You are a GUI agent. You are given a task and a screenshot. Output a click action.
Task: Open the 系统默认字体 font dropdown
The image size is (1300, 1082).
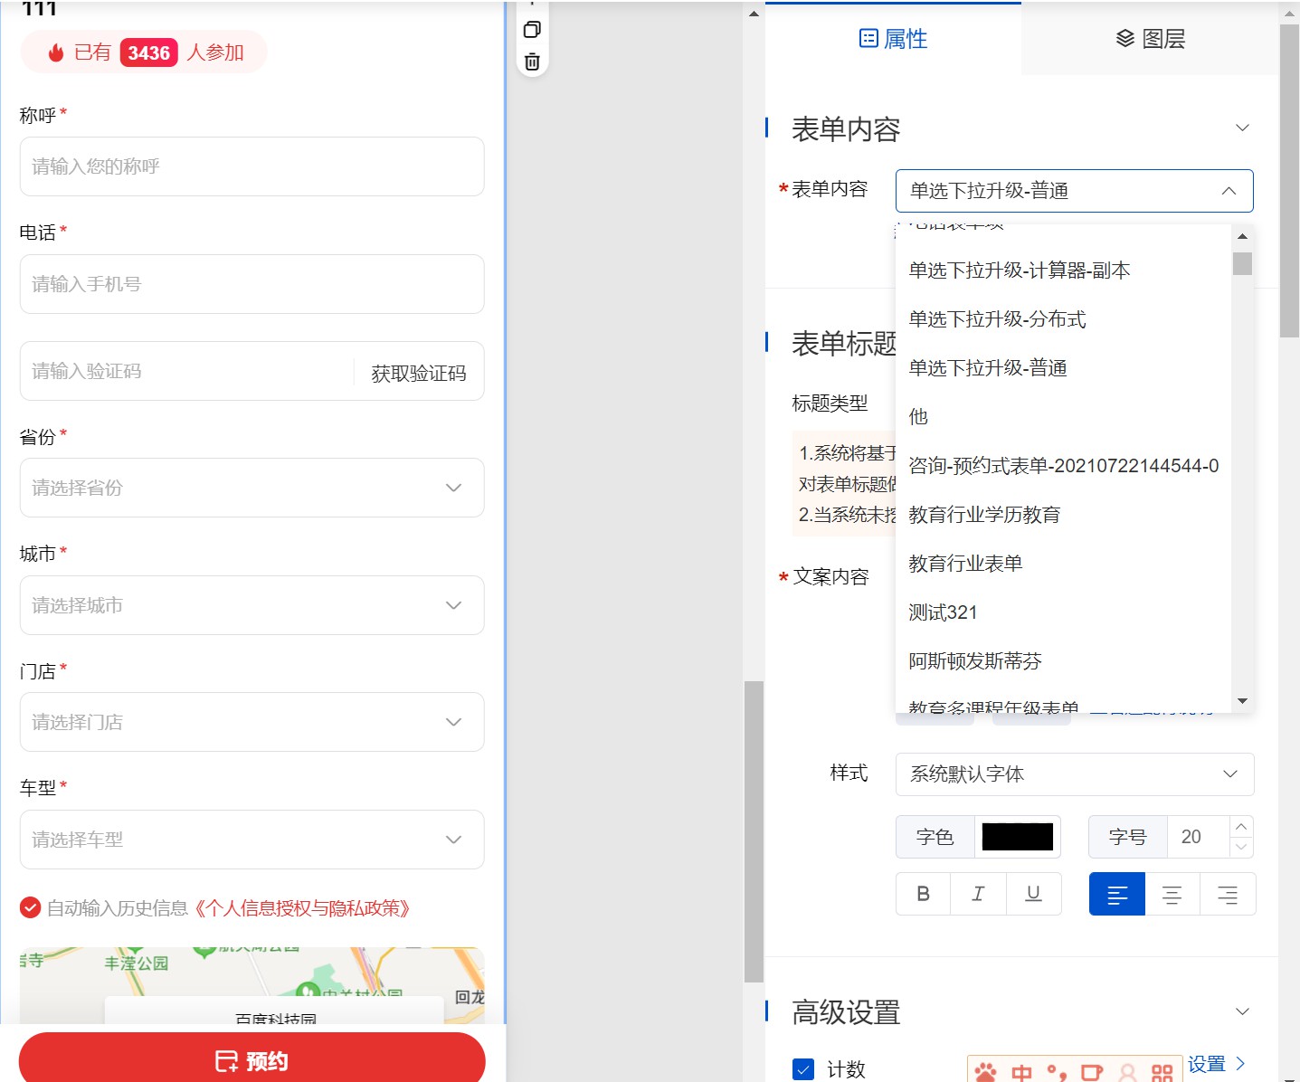(1074, 774)
